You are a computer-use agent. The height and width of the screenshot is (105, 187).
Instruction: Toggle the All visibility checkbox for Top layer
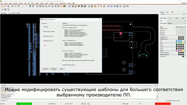pyautogui.click(x=185, y=41)
